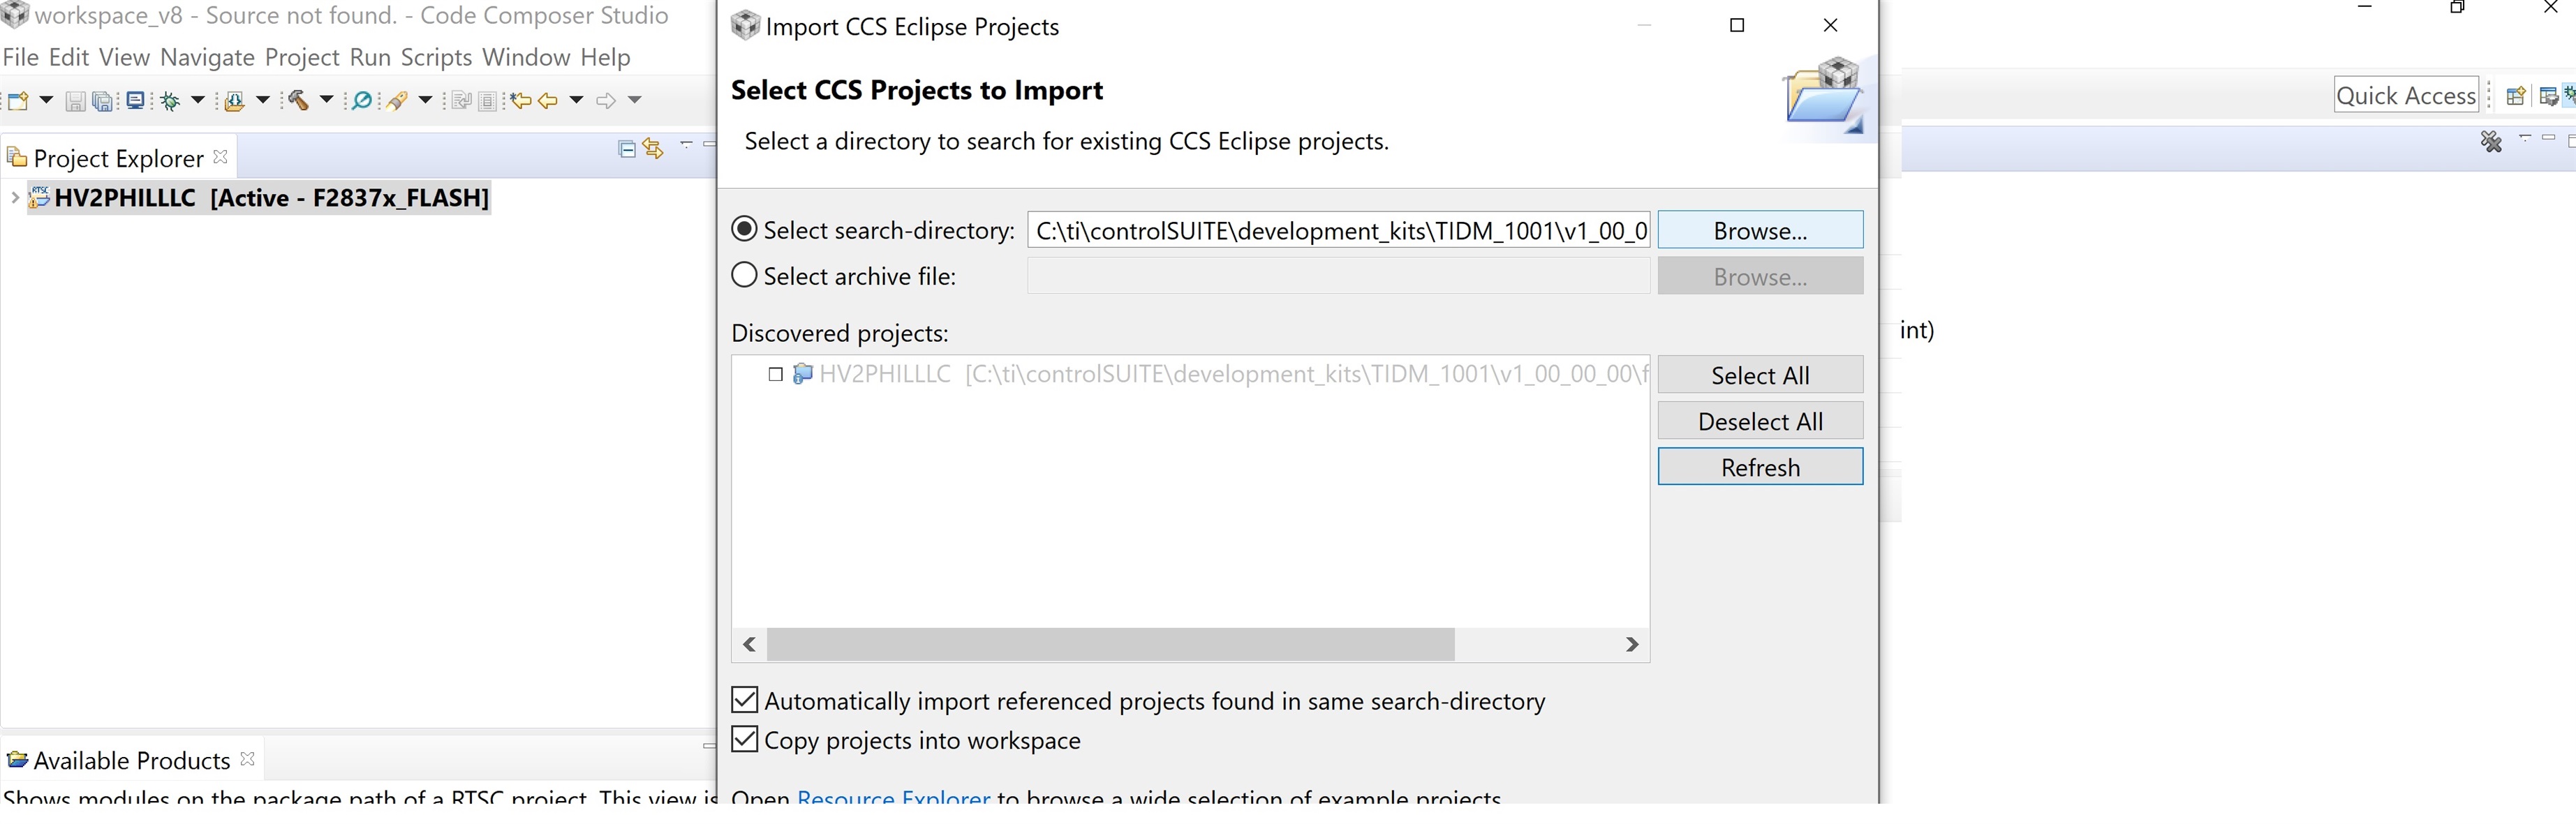Open the Project menu

[302, 57]
